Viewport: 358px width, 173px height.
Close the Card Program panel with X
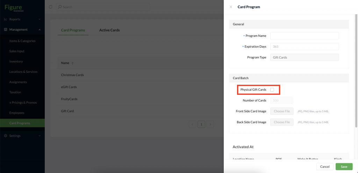coord(231,7)
